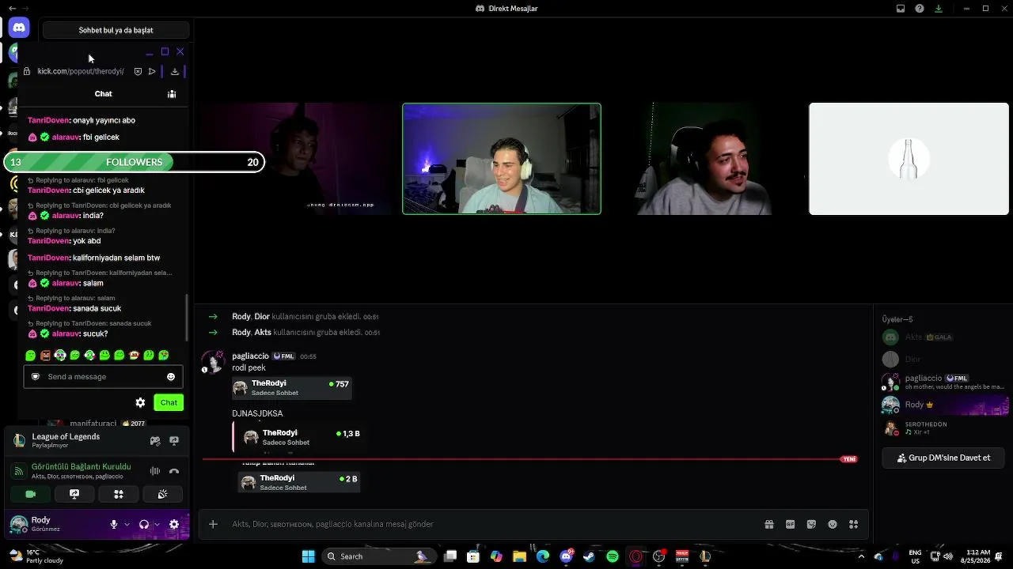Open Rody in members list
This screenshot has height=569, width=1013.
tap(943, 405)
